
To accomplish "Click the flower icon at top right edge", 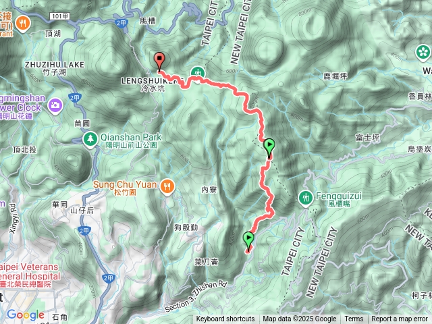I will 423,53.
